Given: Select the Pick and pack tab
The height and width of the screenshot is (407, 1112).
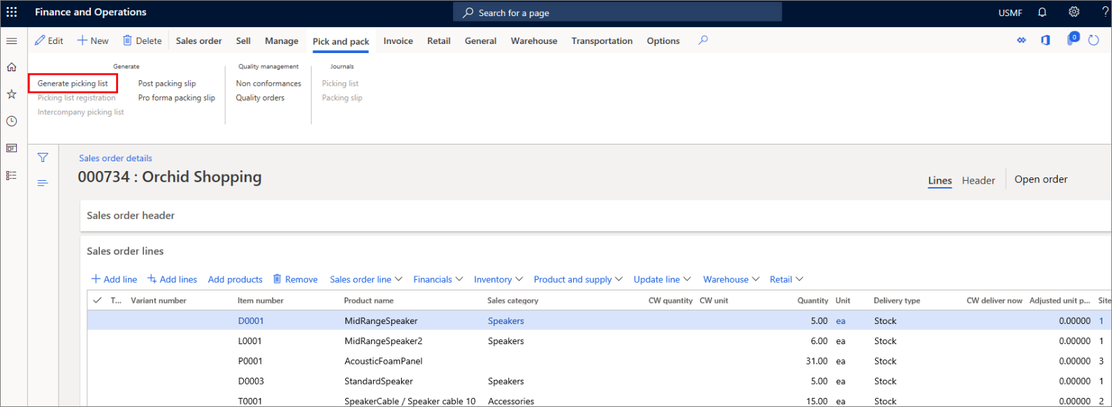Looking at the screenshot, I should pyautogui.click(x=341, y=41).
